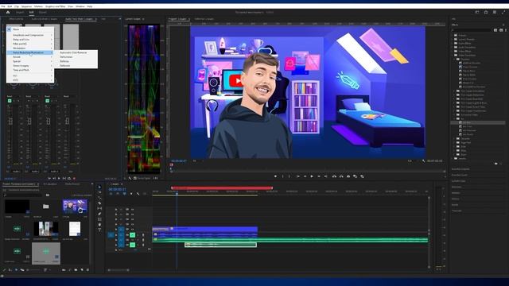The image size is (509, 286).
Task: Expand the Presets folder in Effects panel
Action: (x=453, y=35)
